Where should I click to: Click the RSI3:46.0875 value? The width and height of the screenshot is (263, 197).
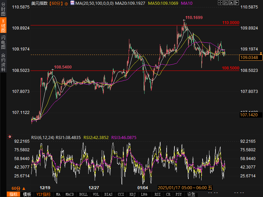(124, 138)
